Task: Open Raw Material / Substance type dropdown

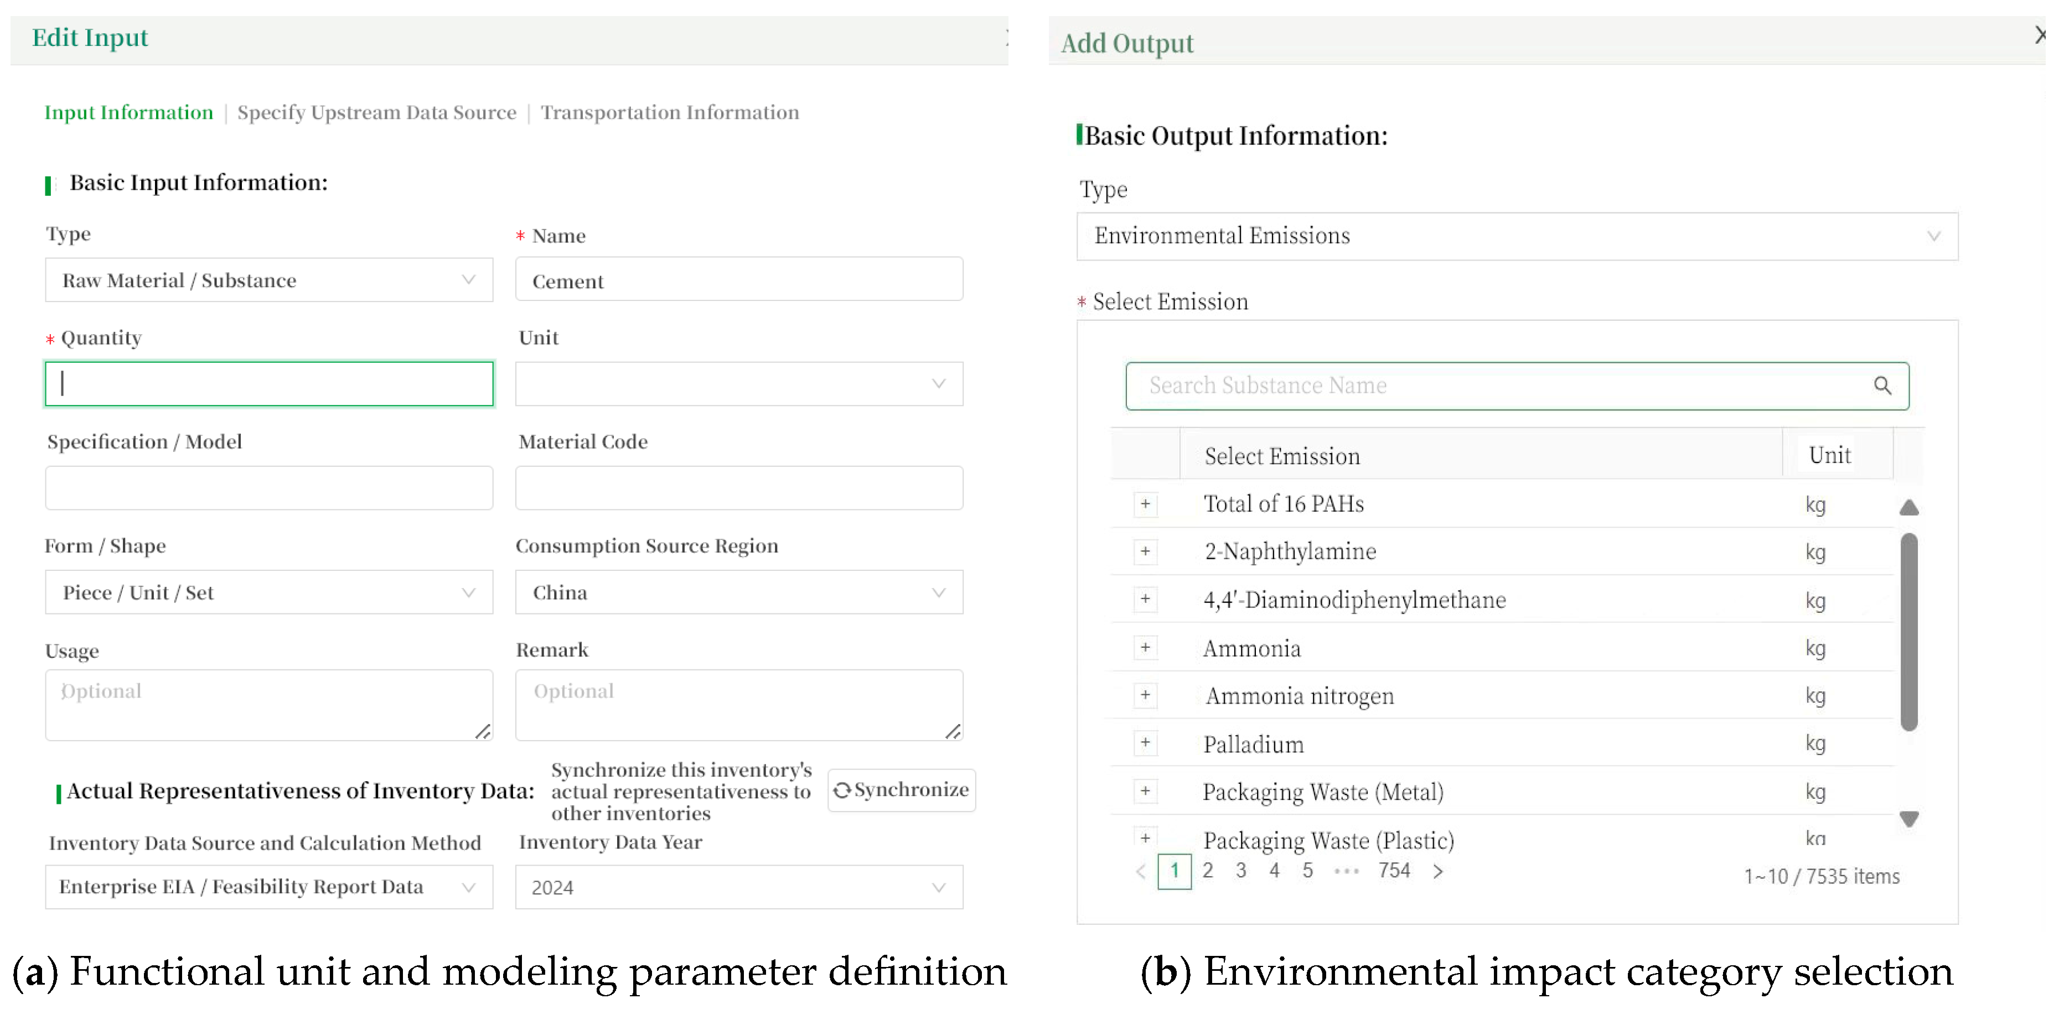Action: [268, 279]
